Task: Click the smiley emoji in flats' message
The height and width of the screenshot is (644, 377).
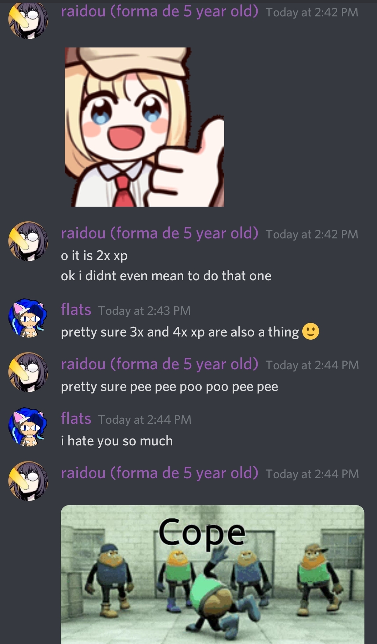Action: [311, 332]
